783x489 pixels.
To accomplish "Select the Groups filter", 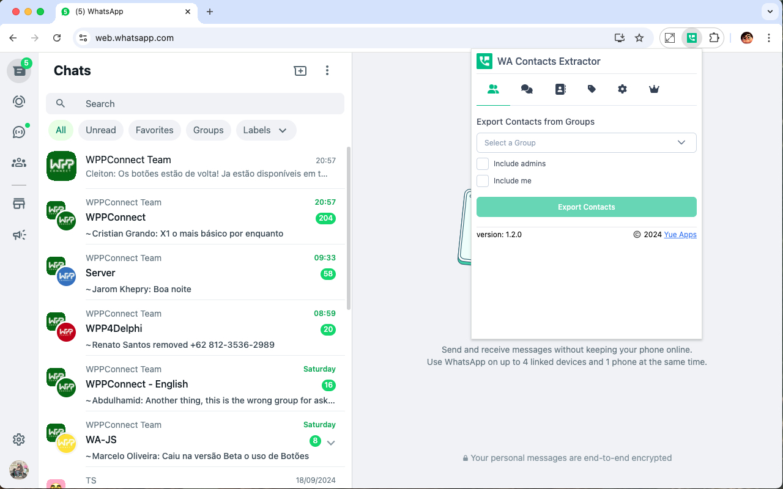I will (x=209, y=130).
